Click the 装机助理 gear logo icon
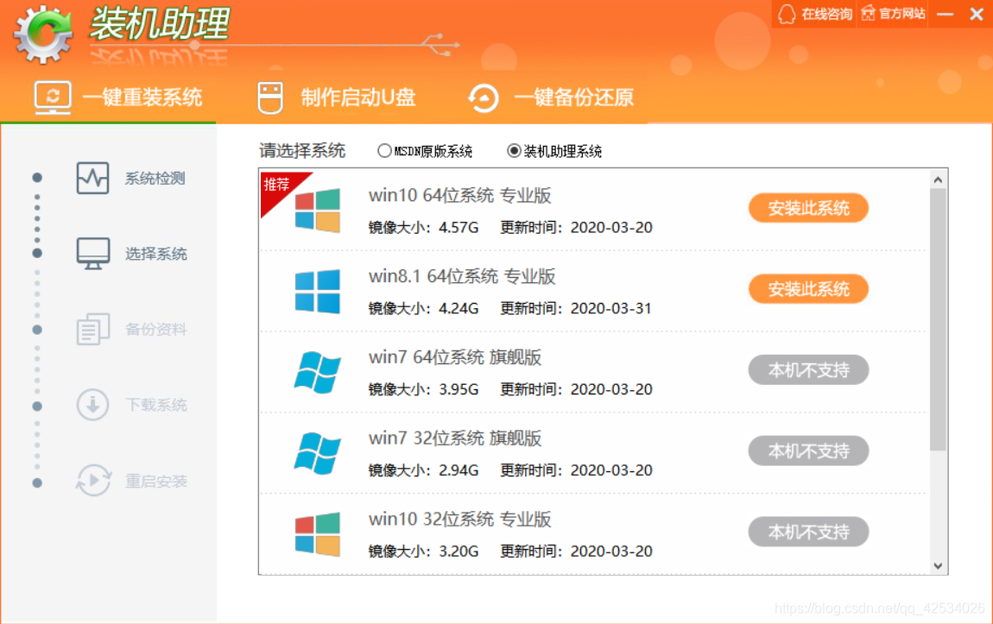 point(43,35)
